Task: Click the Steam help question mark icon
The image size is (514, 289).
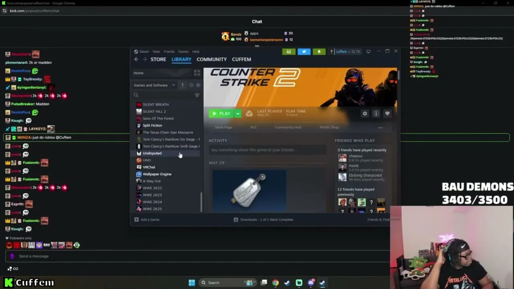Action: [331, 51]
